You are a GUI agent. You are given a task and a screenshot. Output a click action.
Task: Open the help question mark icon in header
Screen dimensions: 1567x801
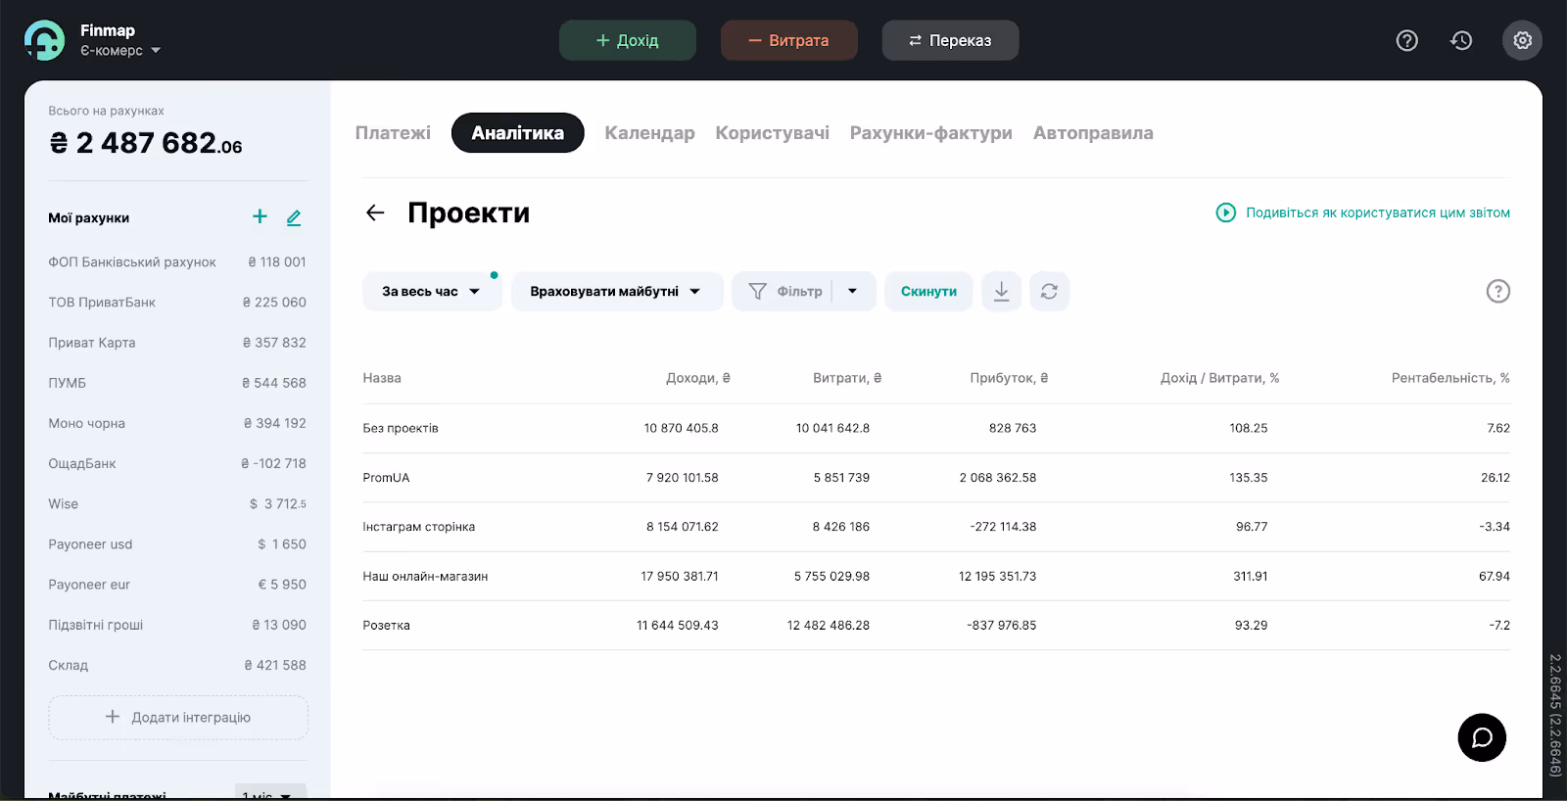pos(1407,40)
